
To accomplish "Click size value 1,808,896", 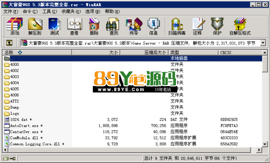I will [x=108, y=126].
